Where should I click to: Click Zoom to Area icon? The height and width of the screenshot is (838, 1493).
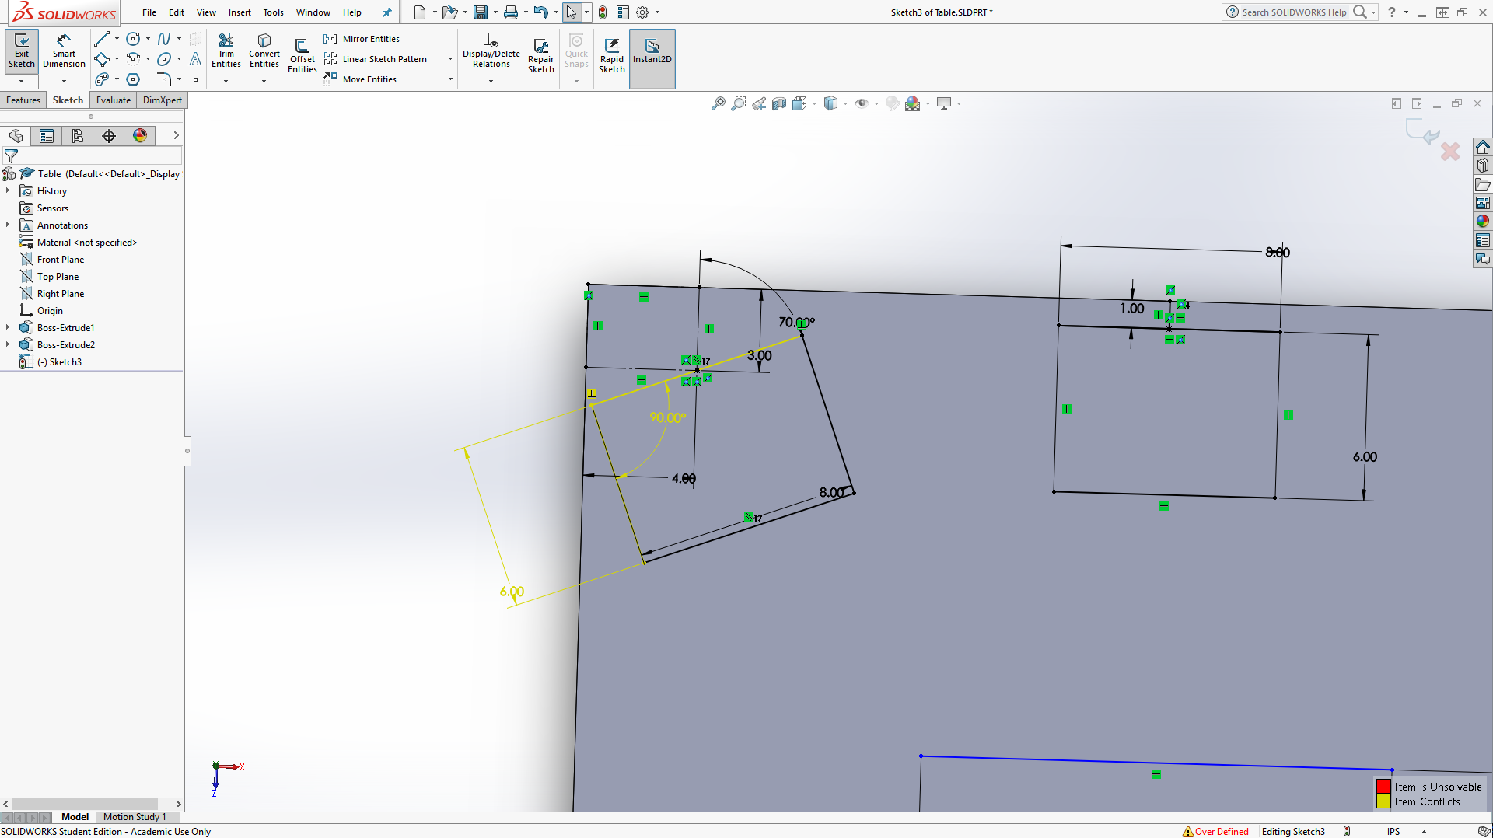tap(739, 103)
